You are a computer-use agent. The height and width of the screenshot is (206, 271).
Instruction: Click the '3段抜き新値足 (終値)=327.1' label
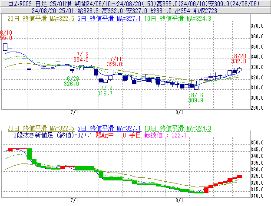point(53,135)
